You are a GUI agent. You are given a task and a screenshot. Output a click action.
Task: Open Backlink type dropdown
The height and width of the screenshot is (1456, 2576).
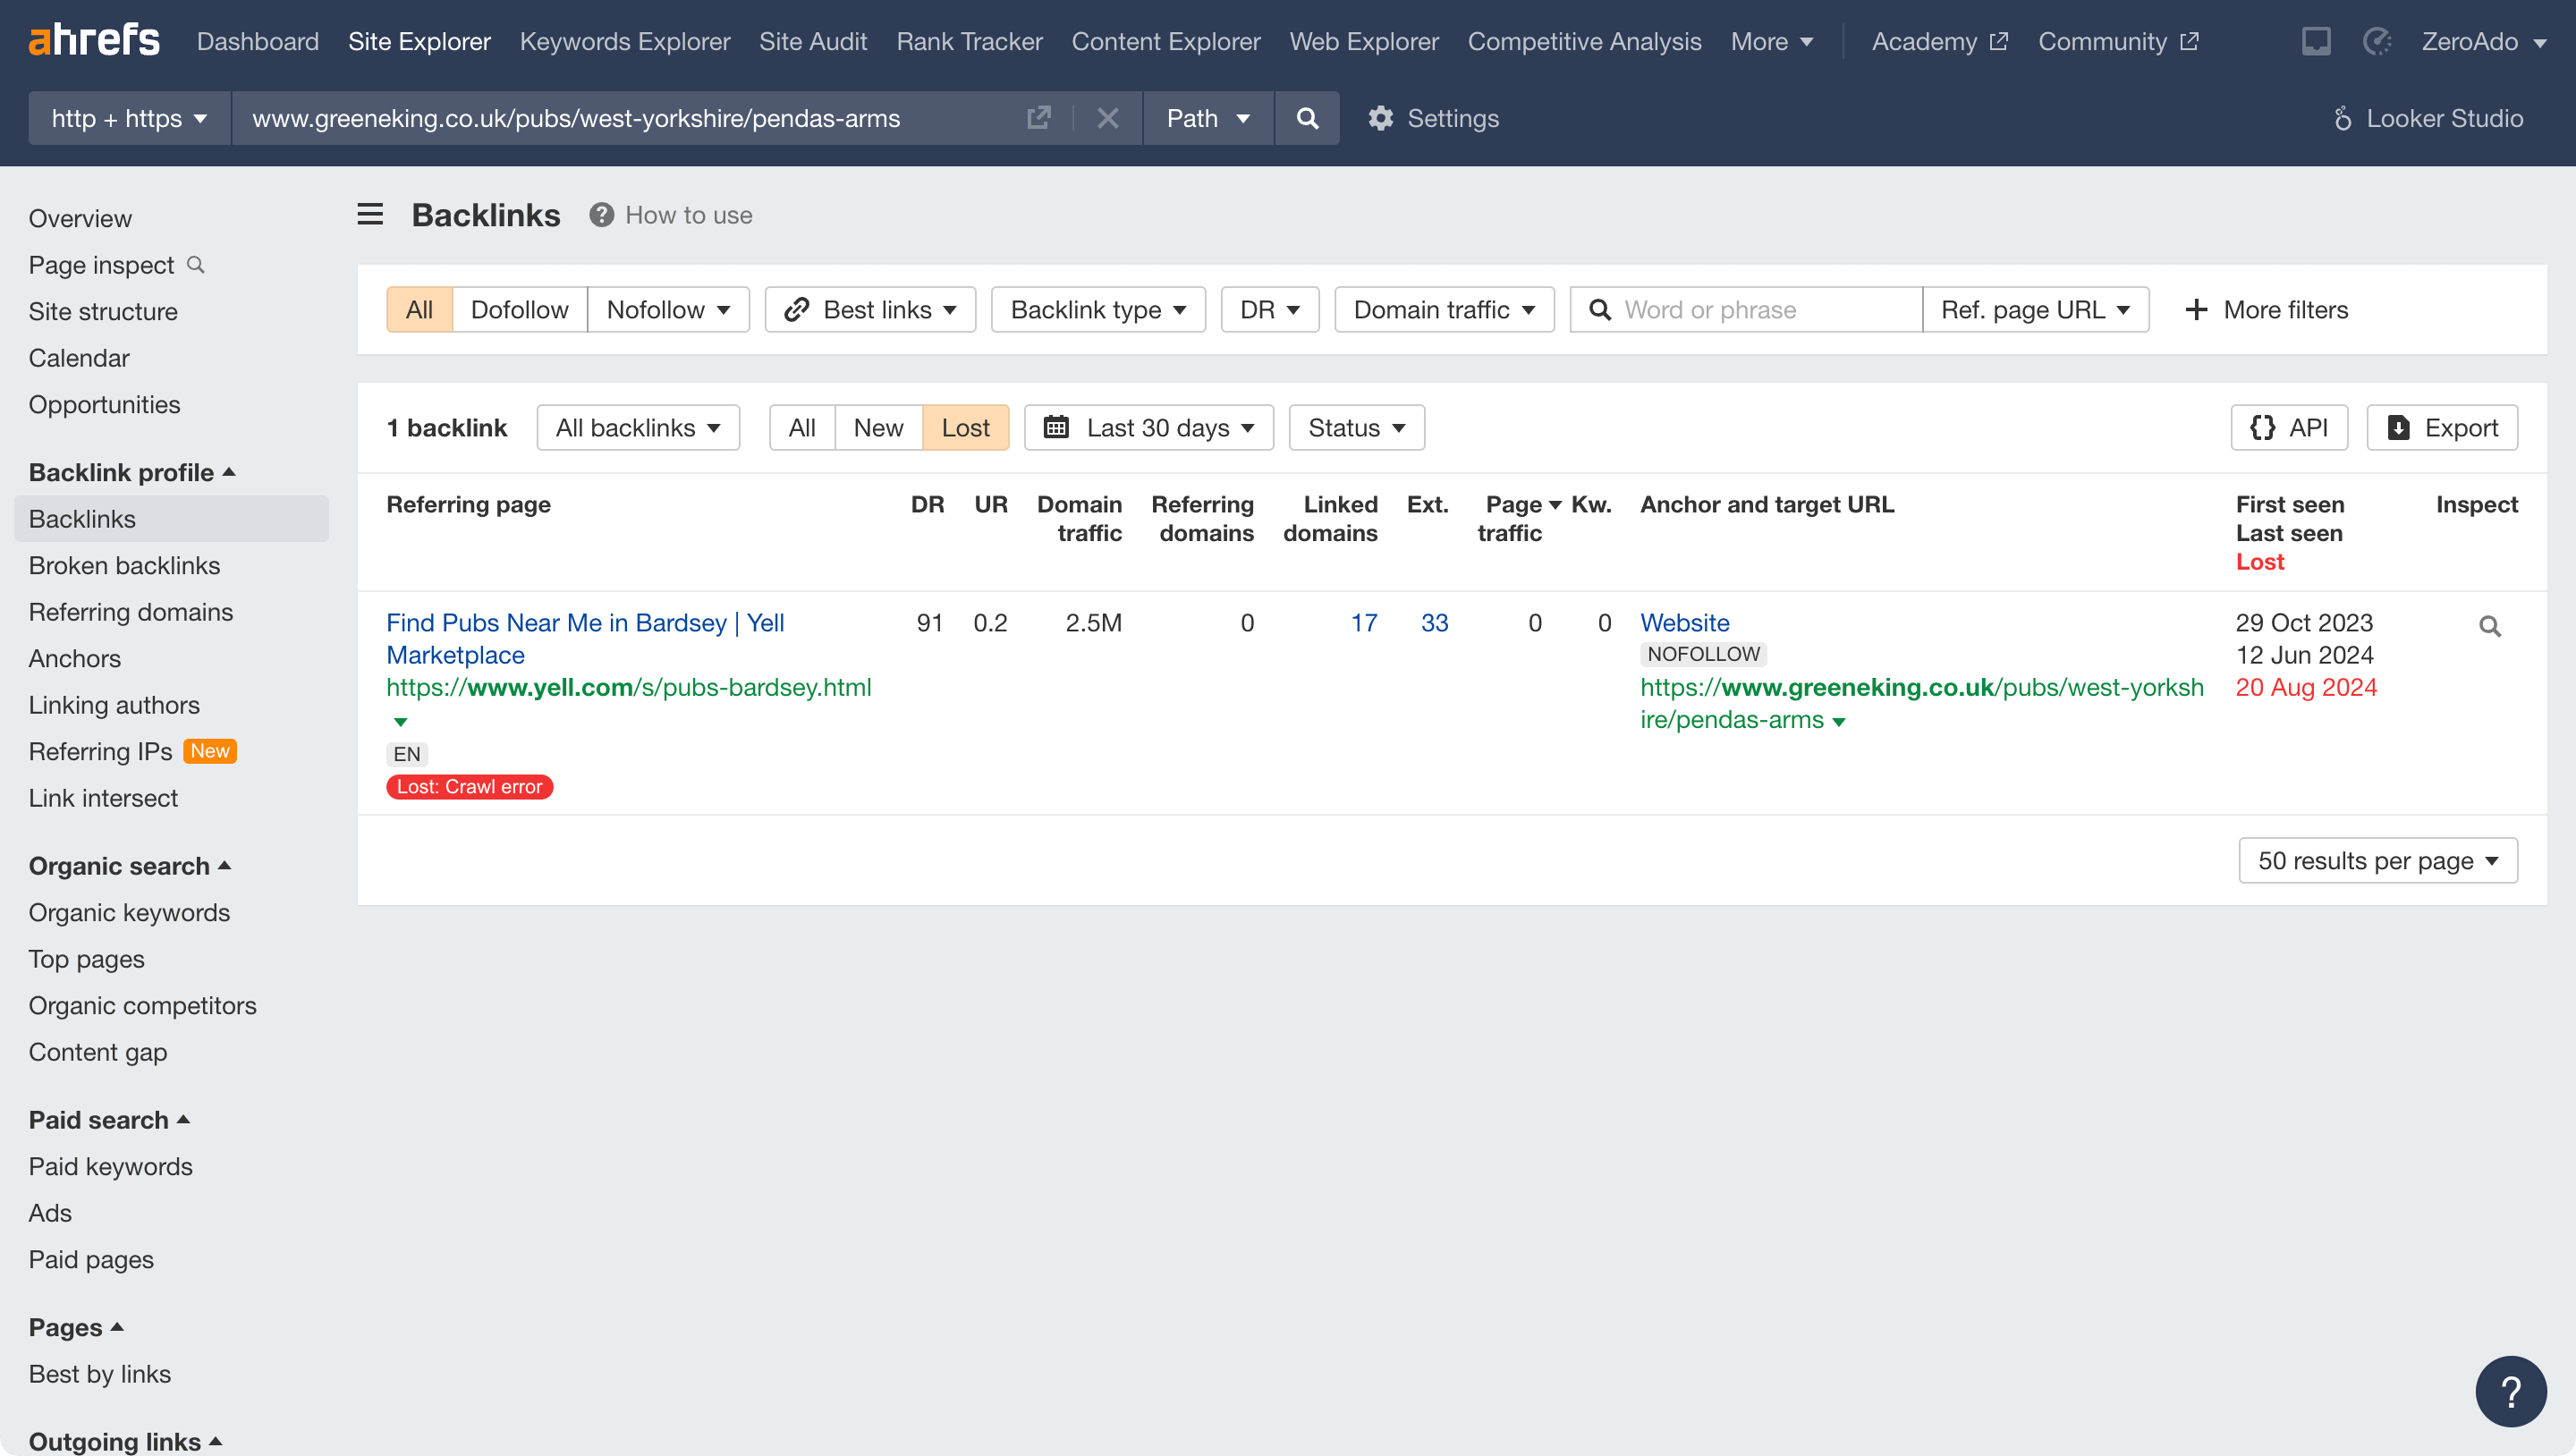click(1098, 310)
